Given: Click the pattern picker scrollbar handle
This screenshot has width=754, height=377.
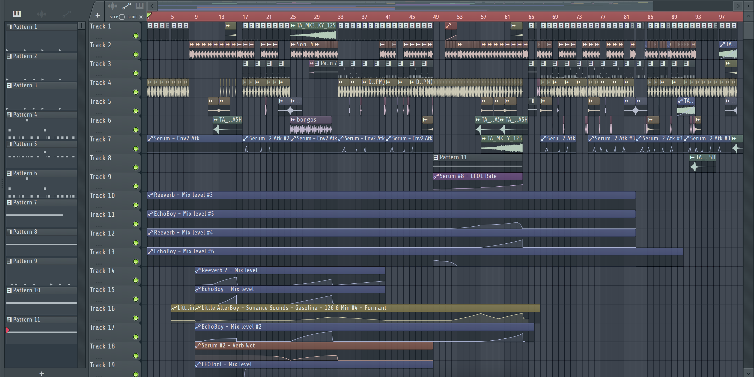Looking at the screenshot, I should coord(82,26).
